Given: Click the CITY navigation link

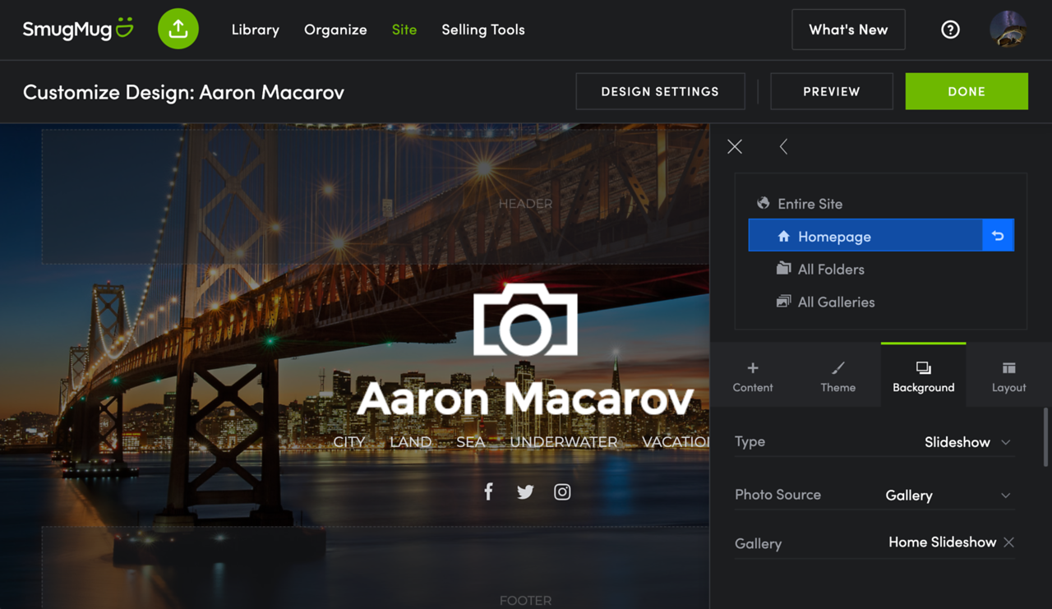Looking at the screenshot, I should tap(348, 442).
